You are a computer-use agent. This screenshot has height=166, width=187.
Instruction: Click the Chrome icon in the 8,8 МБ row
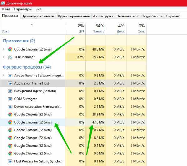pyautogui.click(x=10, y=138)
